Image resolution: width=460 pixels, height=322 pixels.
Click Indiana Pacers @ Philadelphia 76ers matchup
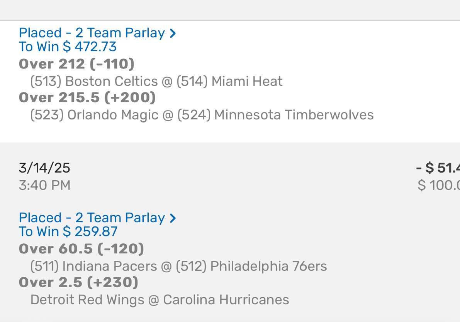click(x=178, y=266)
